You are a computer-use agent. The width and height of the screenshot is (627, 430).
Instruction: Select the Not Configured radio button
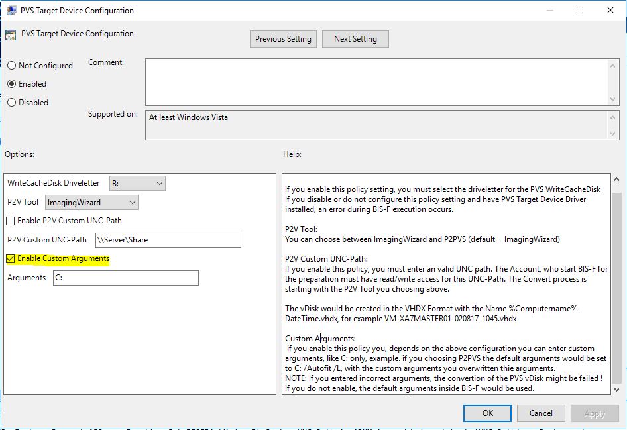tap(11, 65)
